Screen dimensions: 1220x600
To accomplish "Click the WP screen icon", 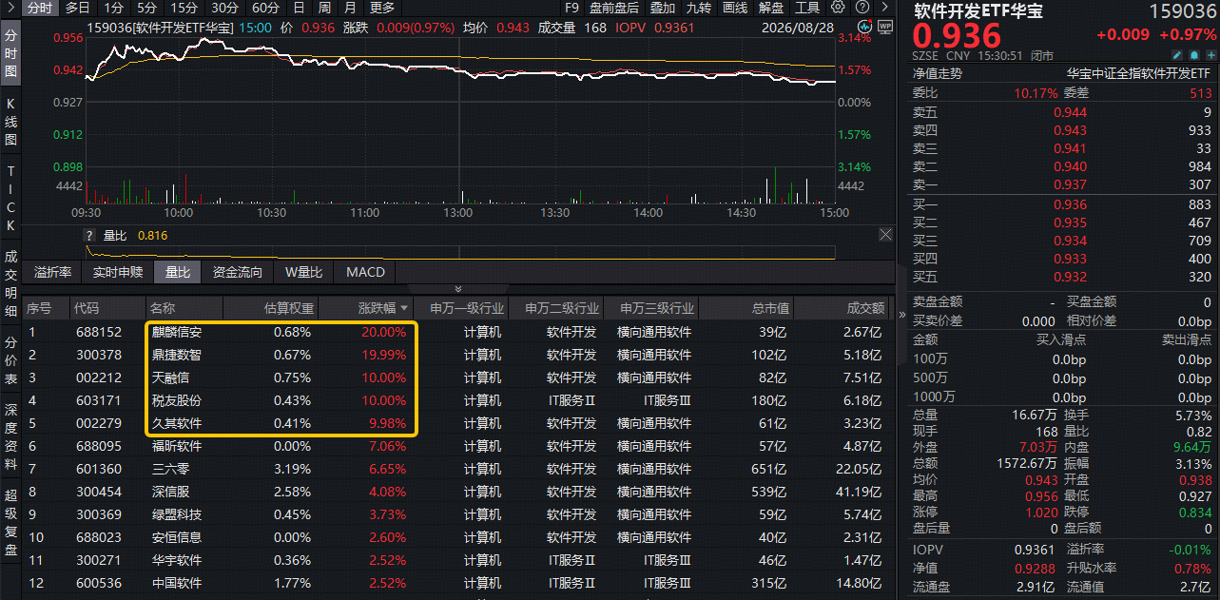I will click(884, 28).
